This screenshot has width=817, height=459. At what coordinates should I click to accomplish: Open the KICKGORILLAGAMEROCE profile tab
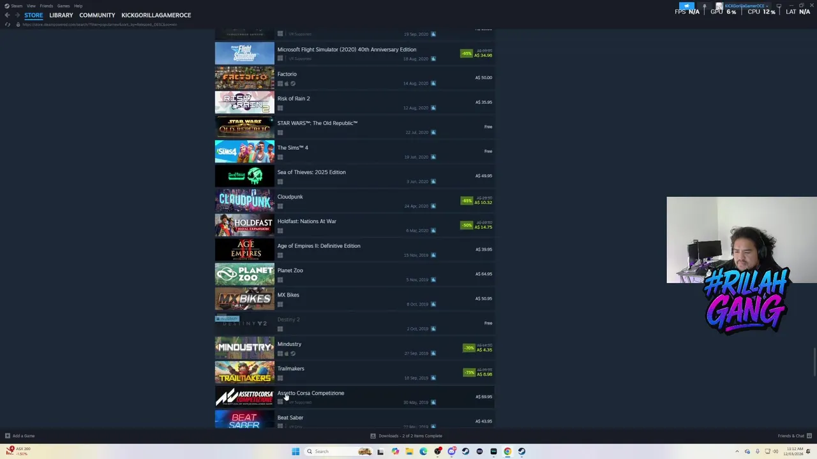pyautogui.click(x=156, y=15)
